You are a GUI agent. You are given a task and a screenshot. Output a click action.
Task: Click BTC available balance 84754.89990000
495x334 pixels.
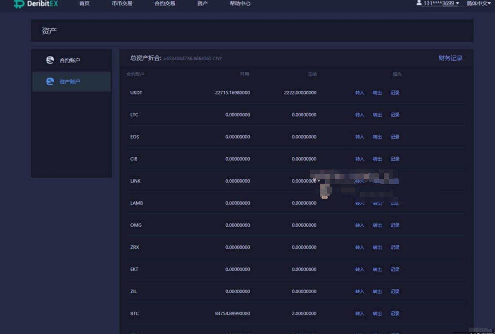pyautogui.click(x=232, y=314)
